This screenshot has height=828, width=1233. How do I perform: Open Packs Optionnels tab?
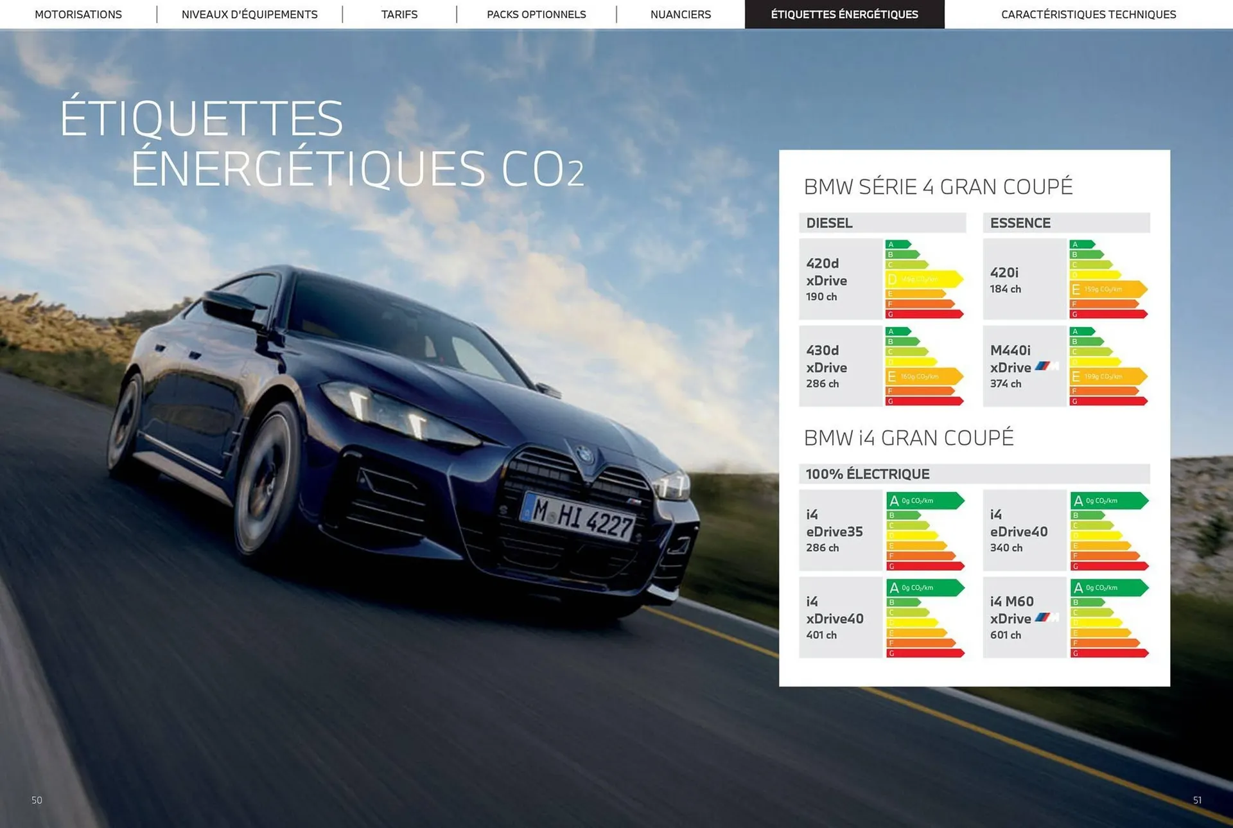pos(536,14)
